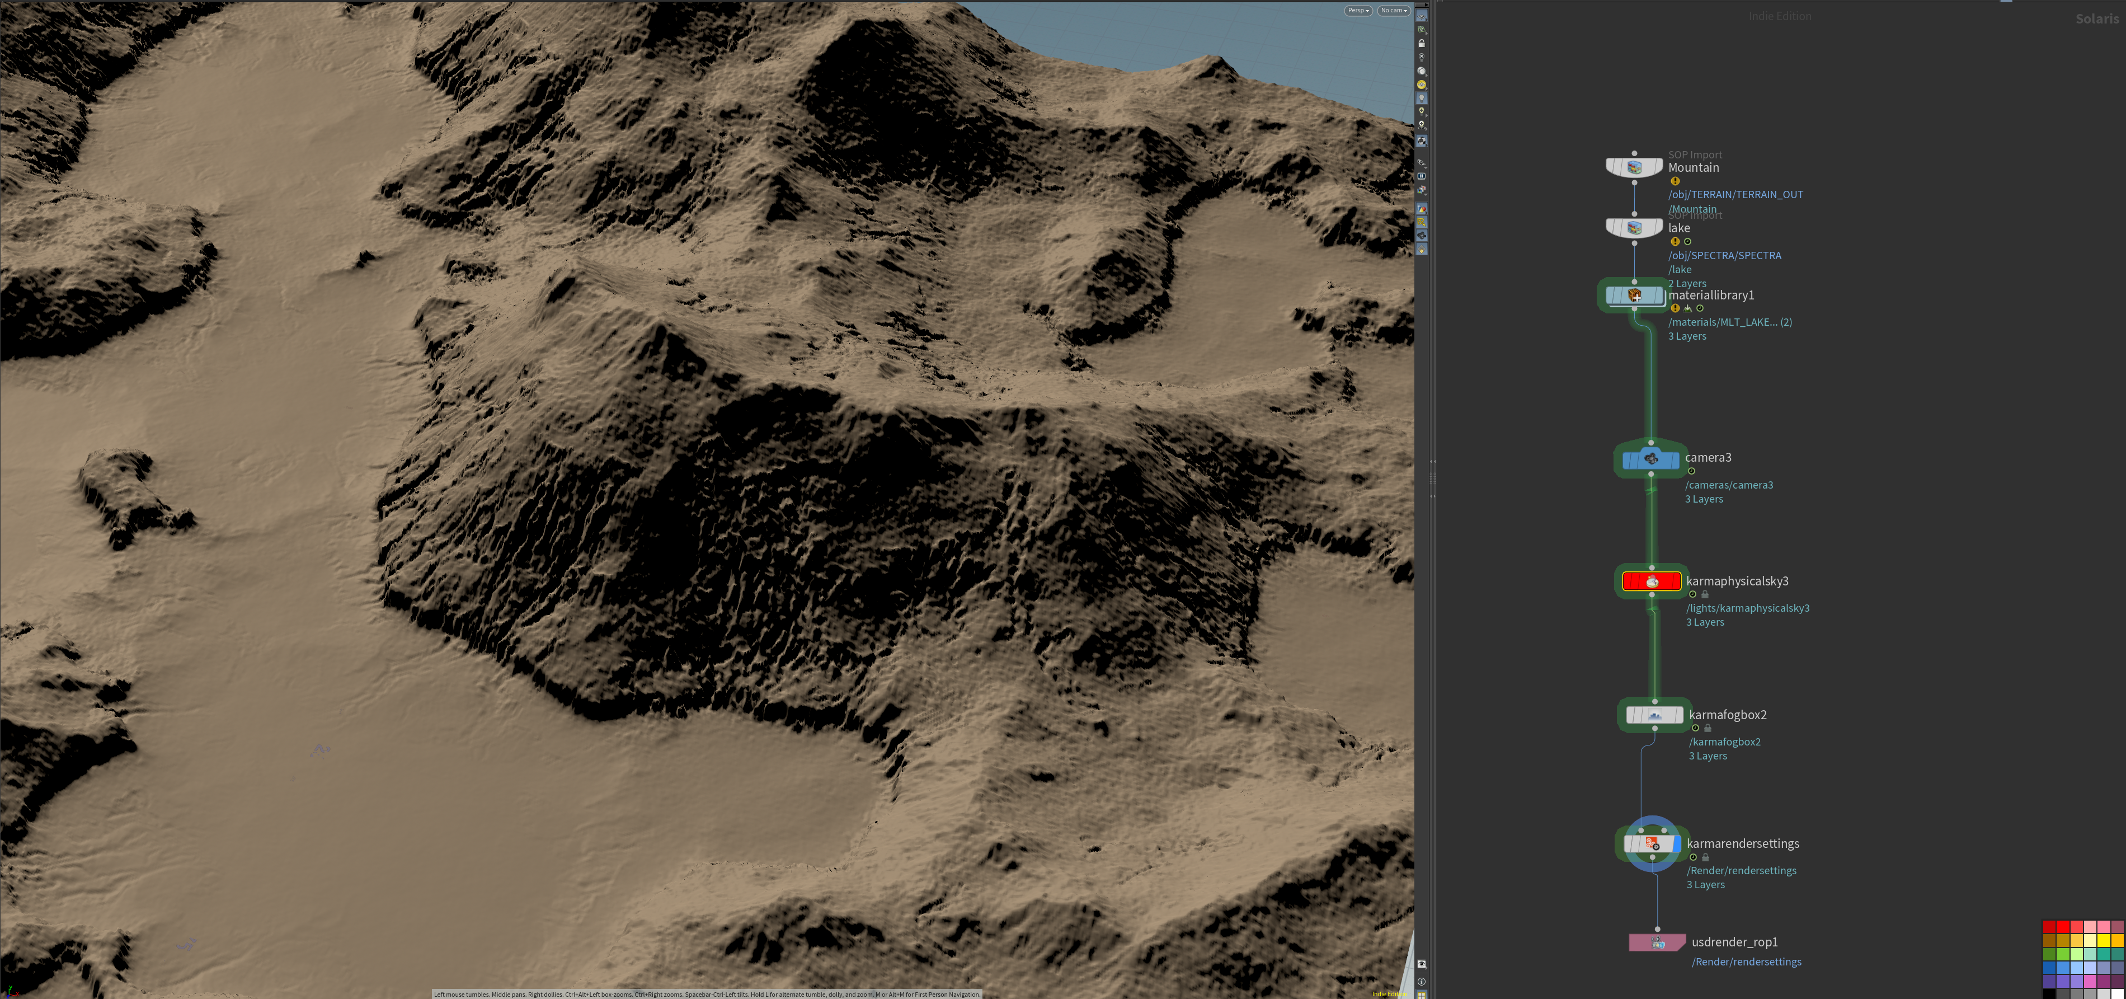The height and width of the screenshot is (999, 2126).
Task: Select the karmafogbox2 node
Action: tap(1655, 715)
